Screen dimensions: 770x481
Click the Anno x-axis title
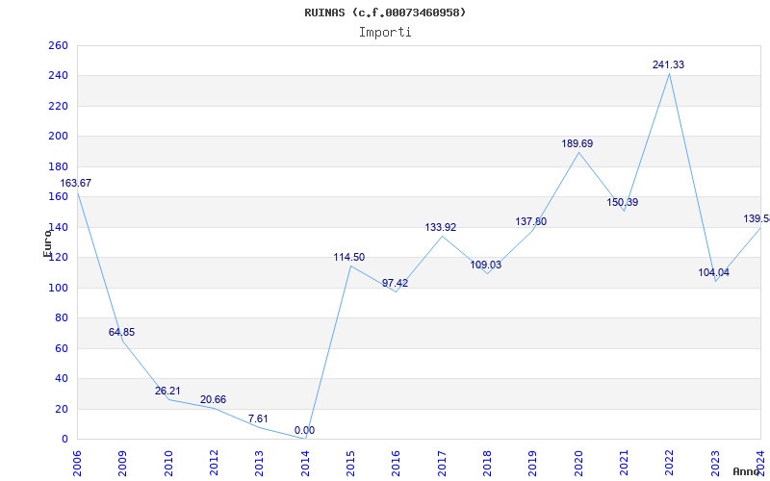(x=746, y=471)
